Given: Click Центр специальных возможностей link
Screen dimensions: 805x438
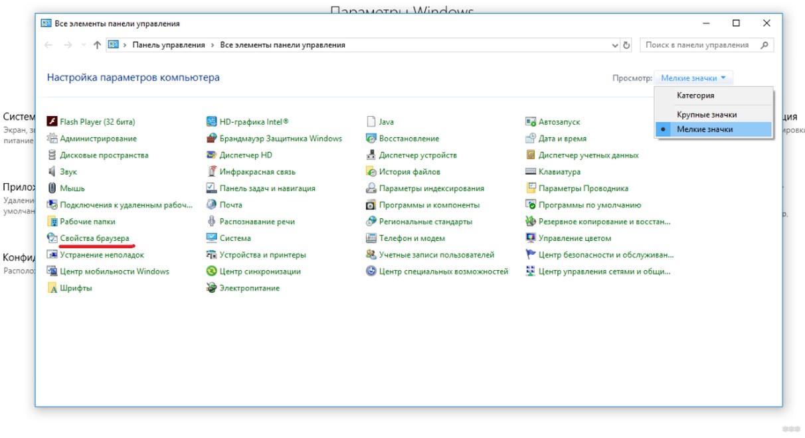Looking at the screenshot, I should pos(444,271).
